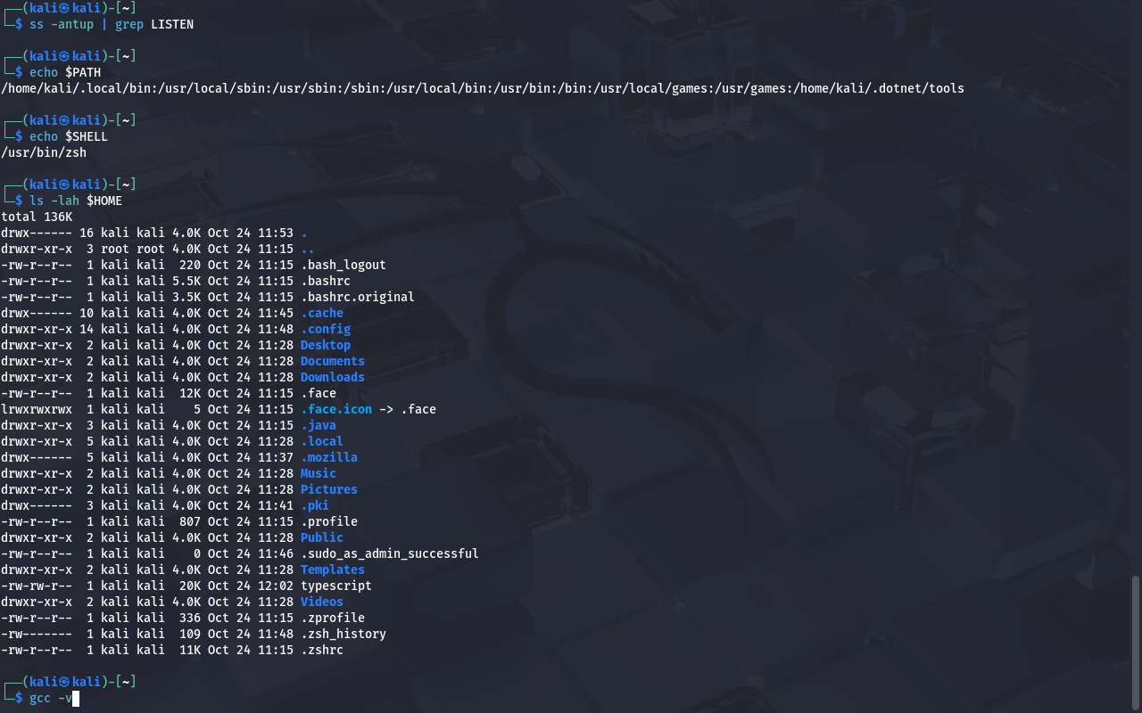Click the .bashrc.original file name
Image resolution: width=1142 pixels, height=713 pixels.
click(357, 297)
